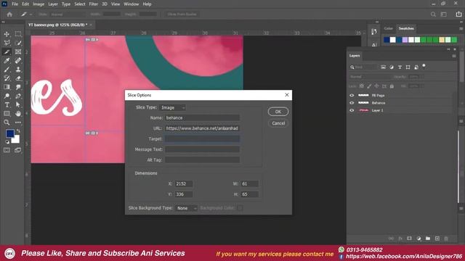Toggle lock transparent pixels
Image resolution: width=465 pixels, height=261 pixels.
point(362,86)
